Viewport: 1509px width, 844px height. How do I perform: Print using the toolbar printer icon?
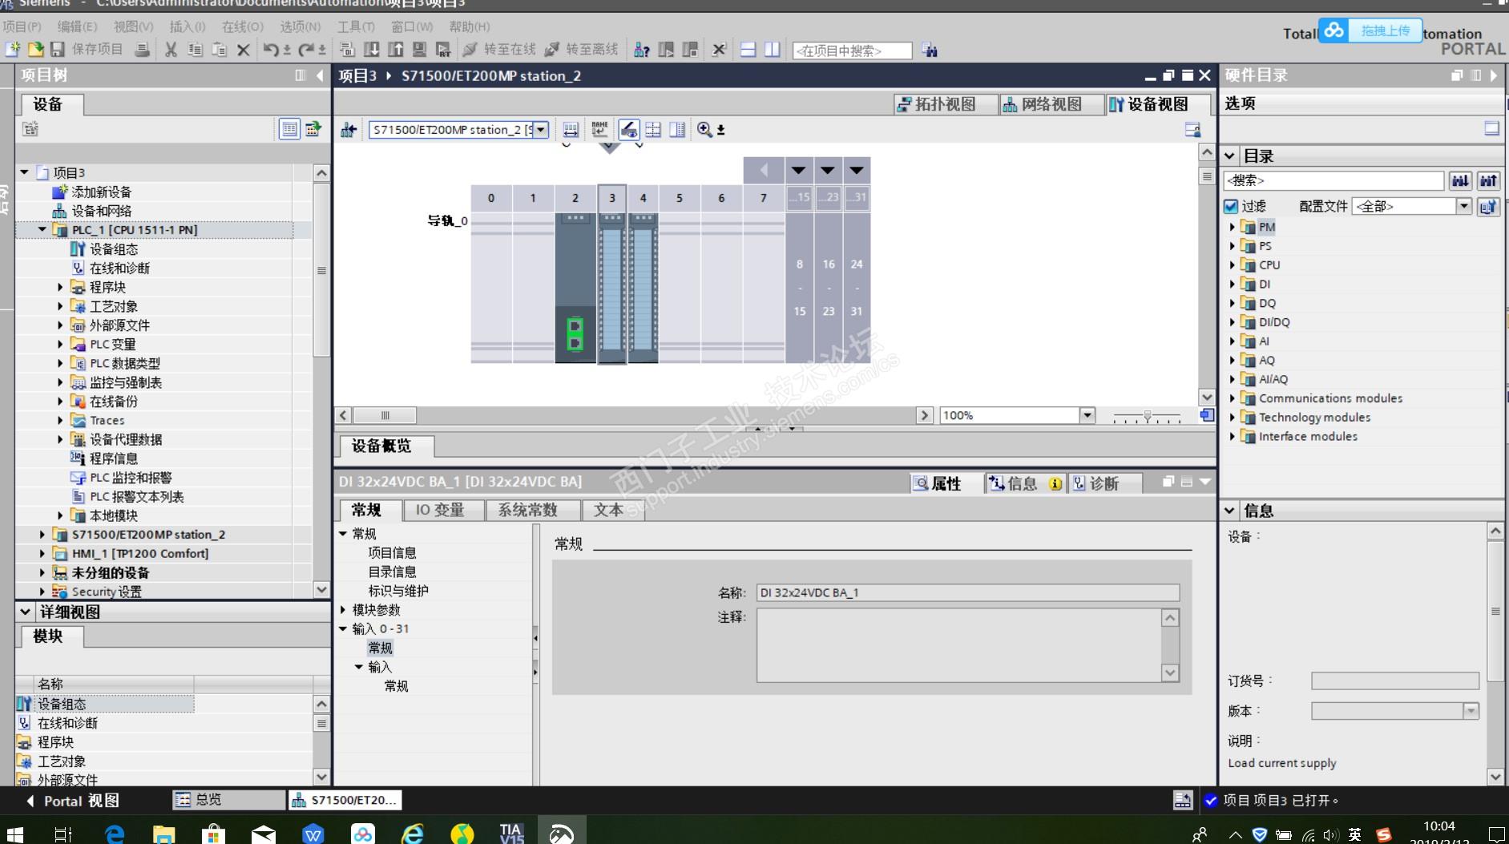[x=143, y=50]
